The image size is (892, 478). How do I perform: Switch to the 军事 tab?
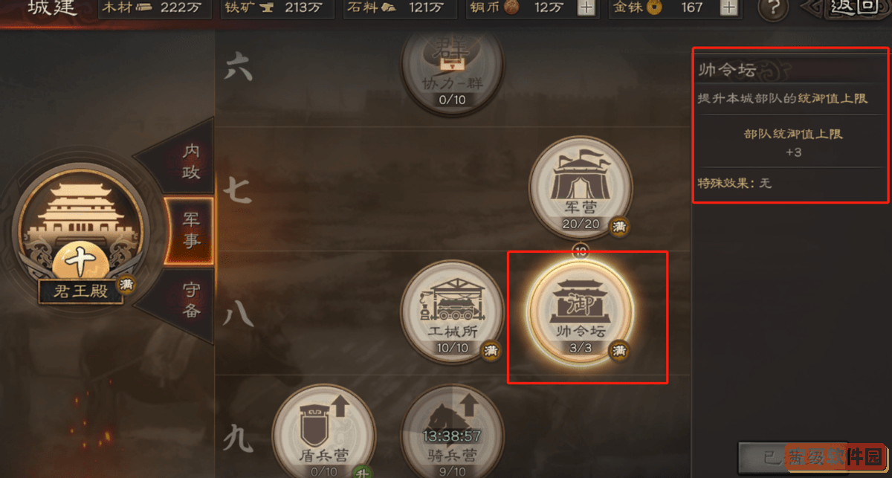click(189, 230)
